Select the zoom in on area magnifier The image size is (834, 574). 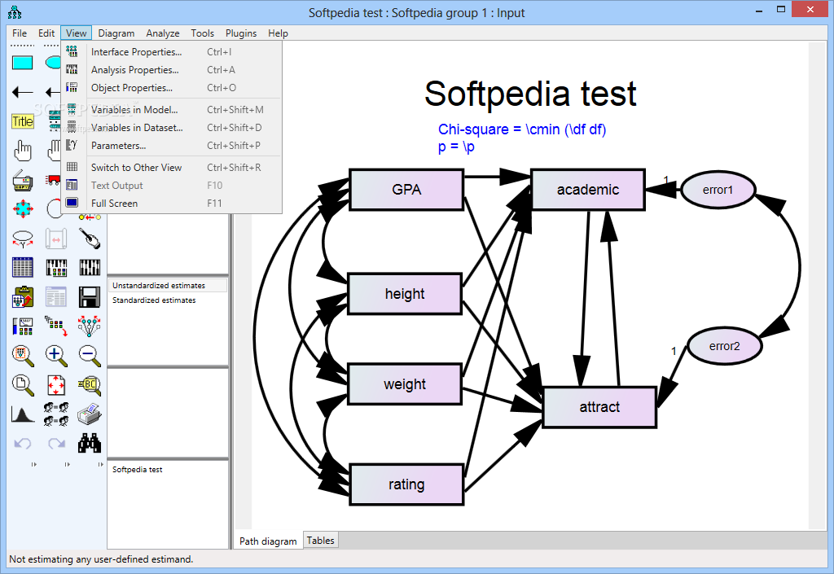[22, 356]
